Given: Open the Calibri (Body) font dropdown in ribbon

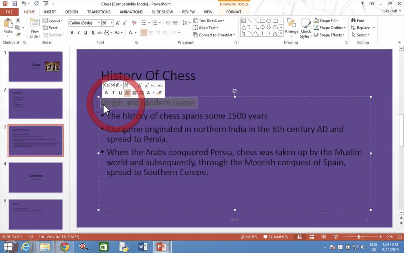Looking at the screenshot, I should 99,23.
